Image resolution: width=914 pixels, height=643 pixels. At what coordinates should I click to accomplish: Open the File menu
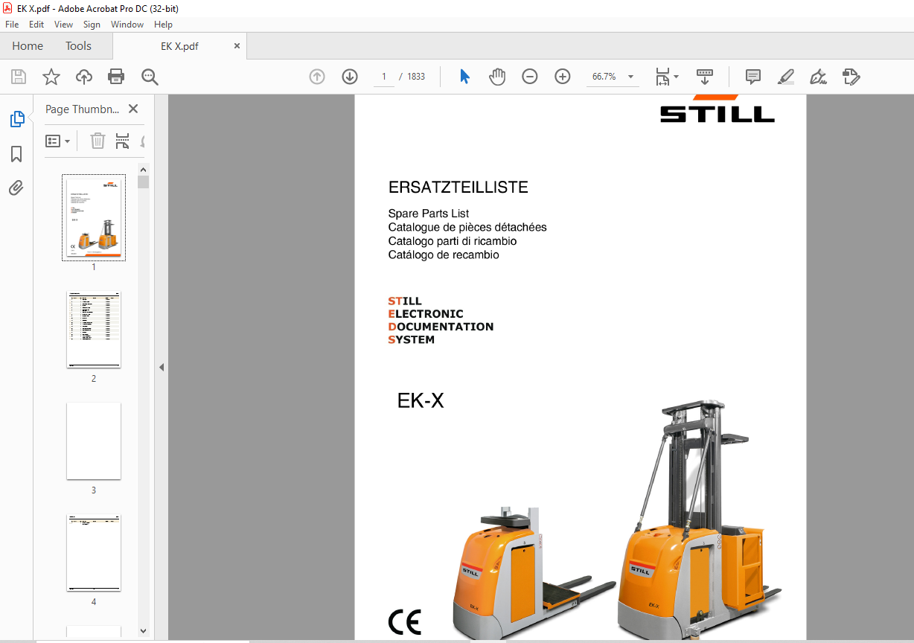13,25
